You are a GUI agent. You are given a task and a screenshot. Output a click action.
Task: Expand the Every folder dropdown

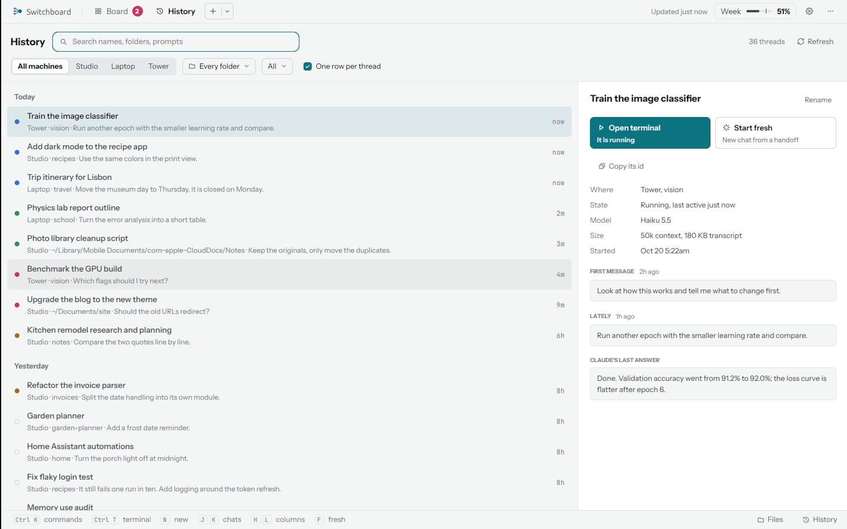pos(219,66)
